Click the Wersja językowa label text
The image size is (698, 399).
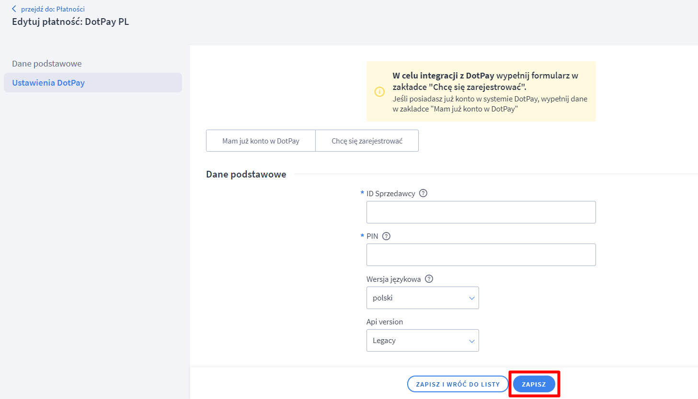click(394, 279)
